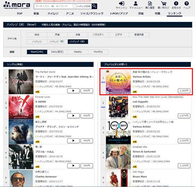Select the ハイレゾ（洋） genre tab
Viewport: 195px width, 187px height.
78,41
